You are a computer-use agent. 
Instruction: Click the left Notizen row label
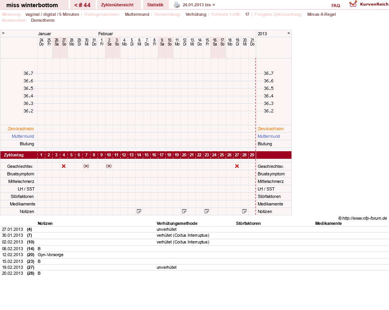27,211
